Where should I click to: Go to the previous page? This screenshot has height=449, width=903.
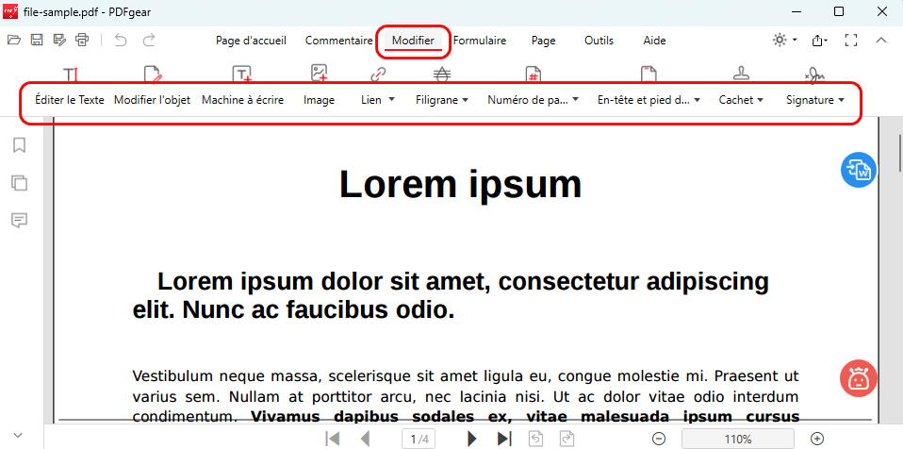[365, 439]
